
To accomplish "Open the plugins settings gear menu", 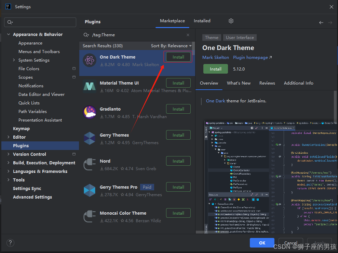I will point(231,21).
